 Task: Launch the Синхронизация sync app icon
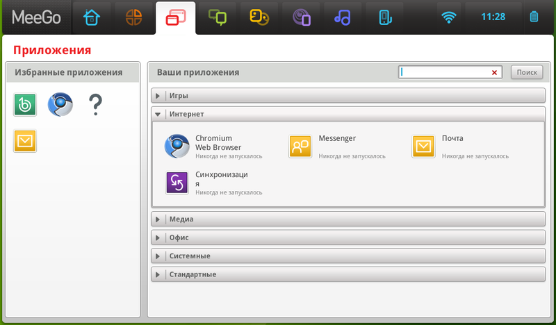pos(177,183)
